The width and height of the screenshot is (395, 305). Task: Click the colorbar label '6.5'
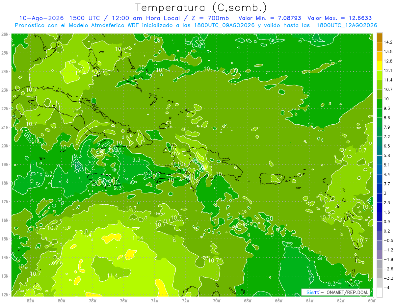pos(387,146)
